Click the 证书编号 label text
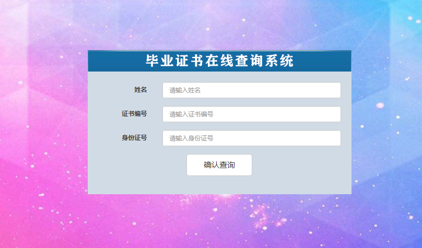Screen dimensions: 422x248 tap(134, 114)
